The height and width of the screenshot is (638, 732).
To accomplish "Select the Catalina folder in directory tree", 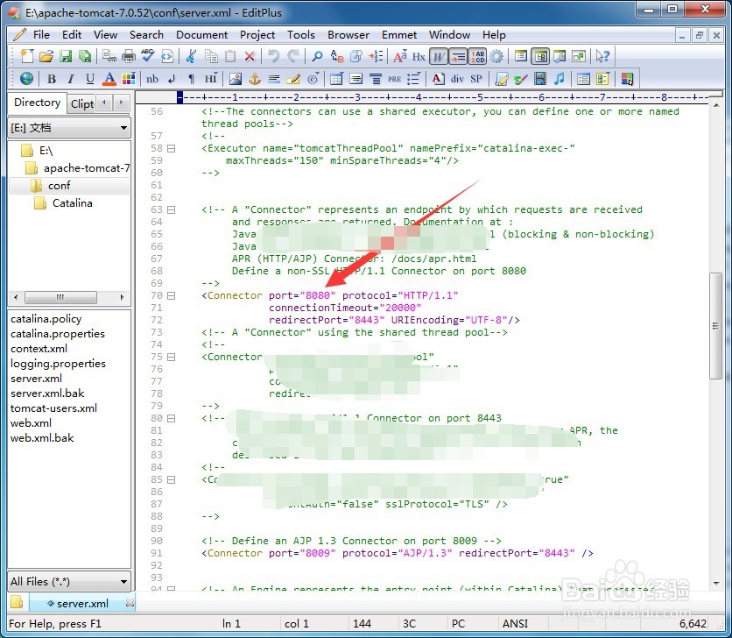I will click(73, 203).
